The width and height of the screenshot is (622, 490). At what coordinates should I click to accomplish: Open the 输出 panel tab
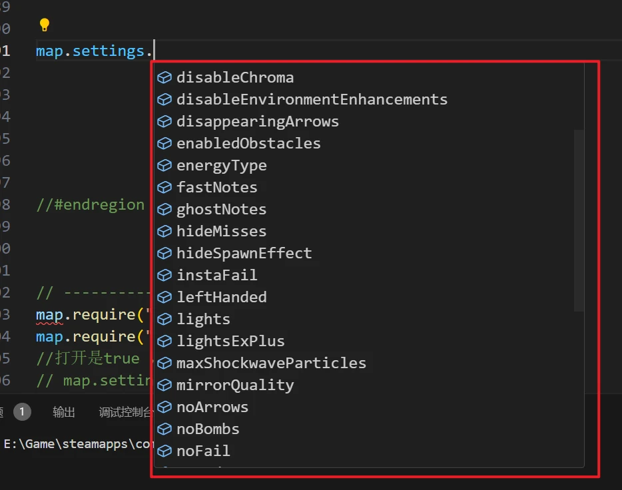click(64, 412)
